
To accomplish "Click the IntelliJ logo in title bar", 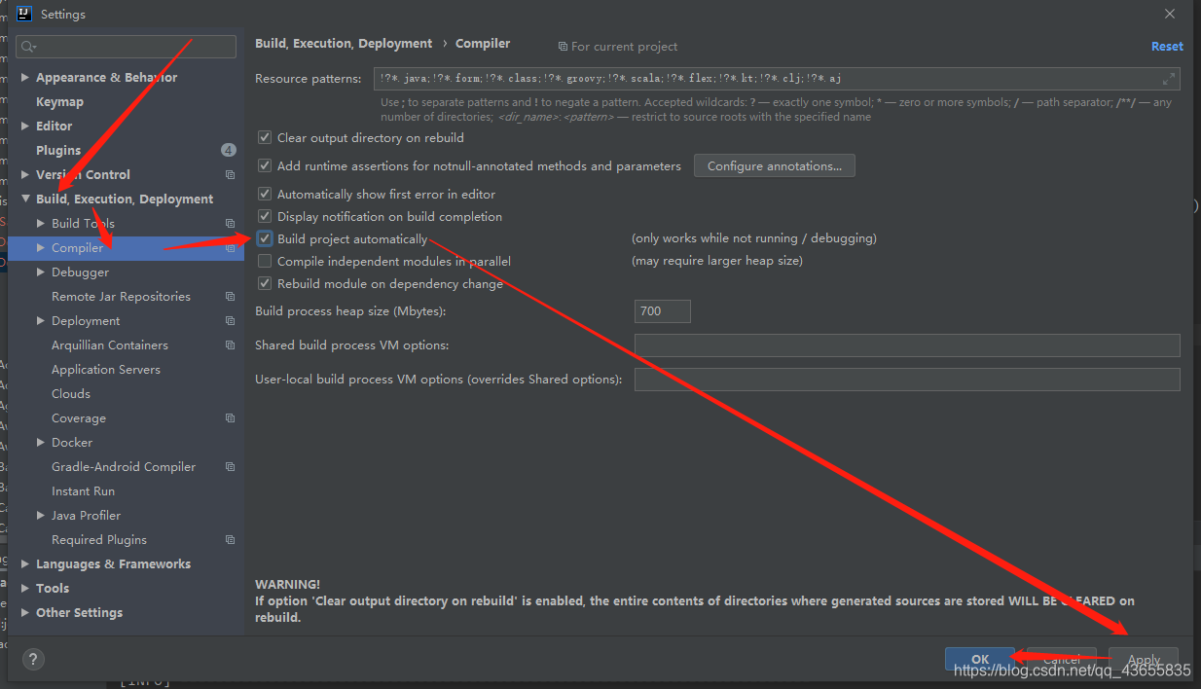I will 24,14.
